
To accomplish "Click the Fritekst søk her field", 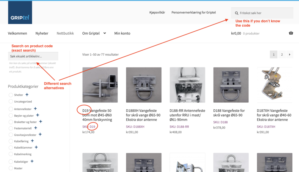I will coord(262,13).
